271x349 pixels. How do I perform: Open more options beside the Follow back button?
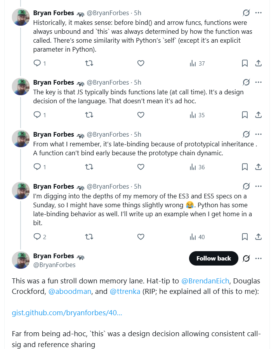(259, 258)
